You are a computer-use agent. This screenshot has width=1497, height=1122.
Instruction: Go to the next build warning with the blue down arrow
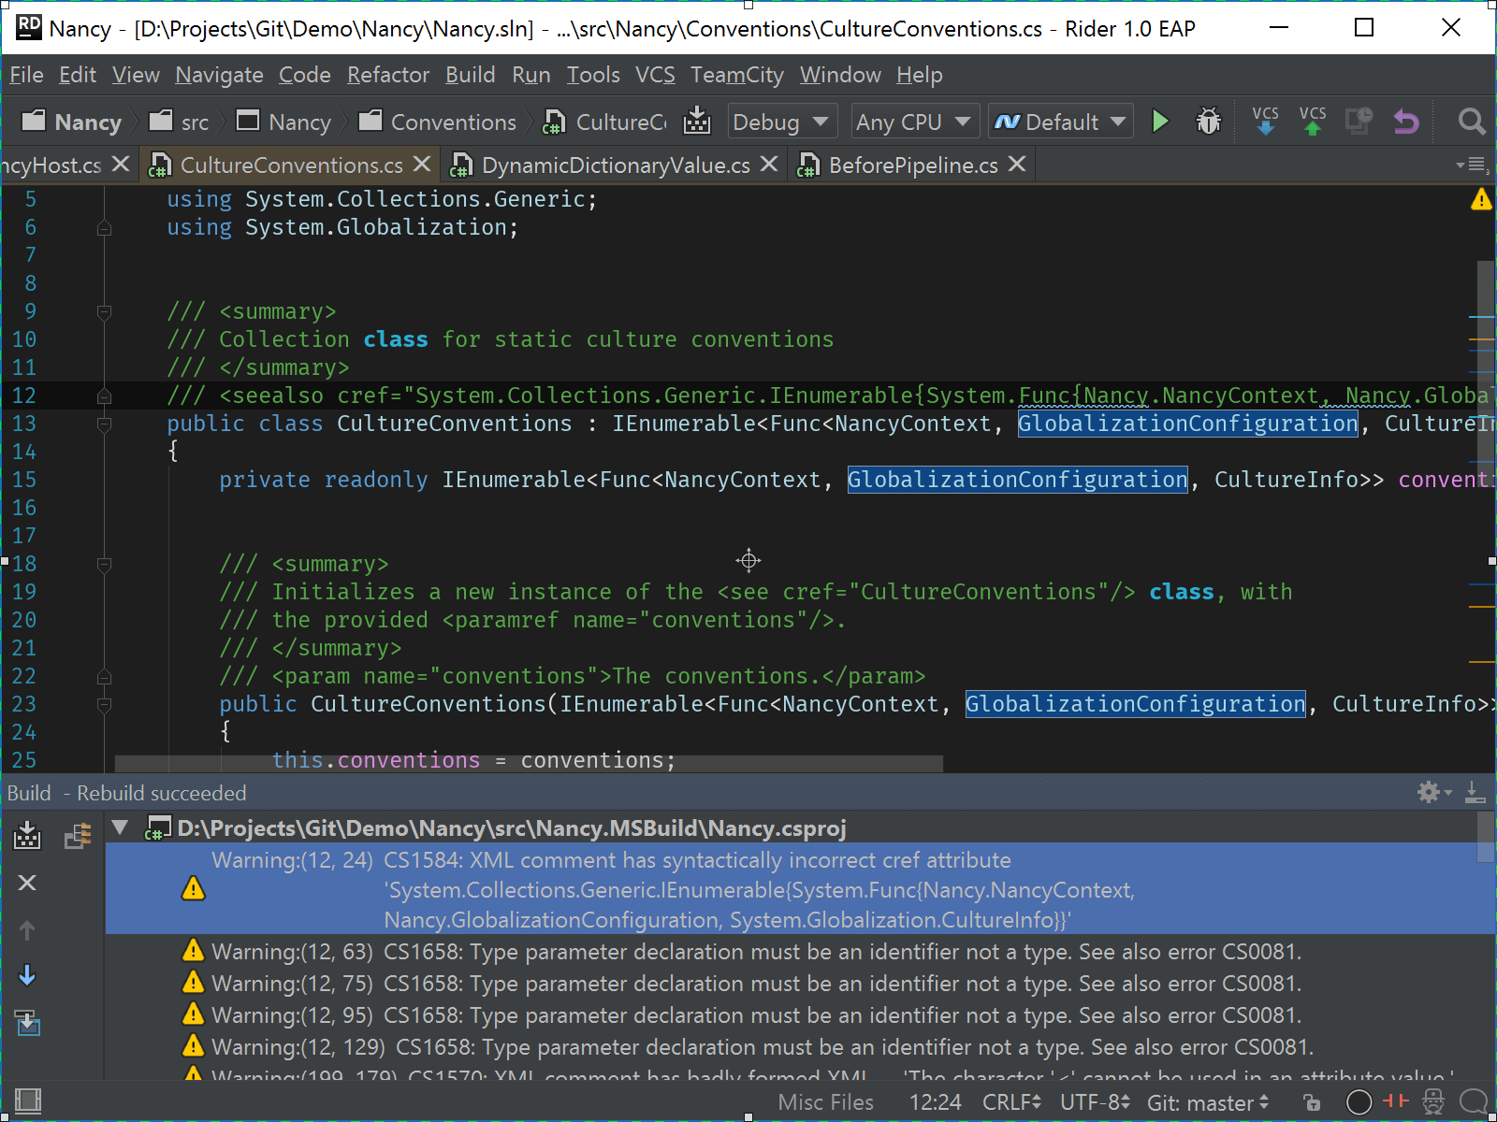click(27, 975)
